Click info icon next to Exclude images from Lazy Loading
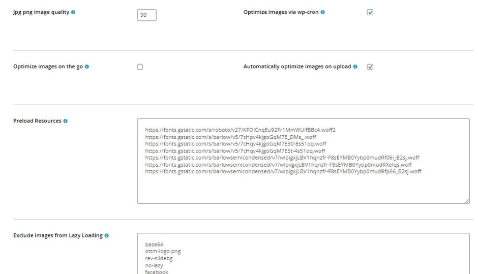 [107, 235]
